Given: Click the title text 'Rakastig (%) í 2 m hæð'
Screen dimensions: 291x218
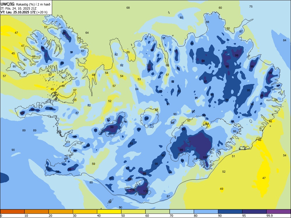Looking at the screenshot, I should pyautogui.click(x=33, y=4).
